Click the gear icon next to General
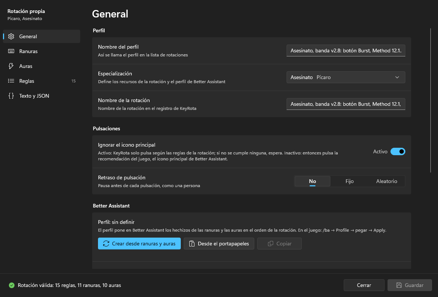438x297 pixels. coord(11,36)
